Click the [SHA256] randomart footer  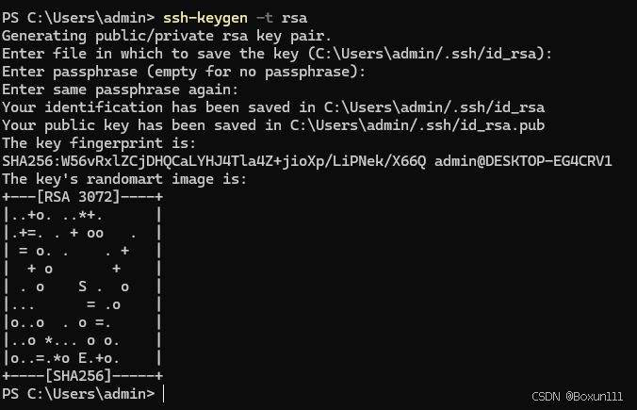(x=78, y=376)
